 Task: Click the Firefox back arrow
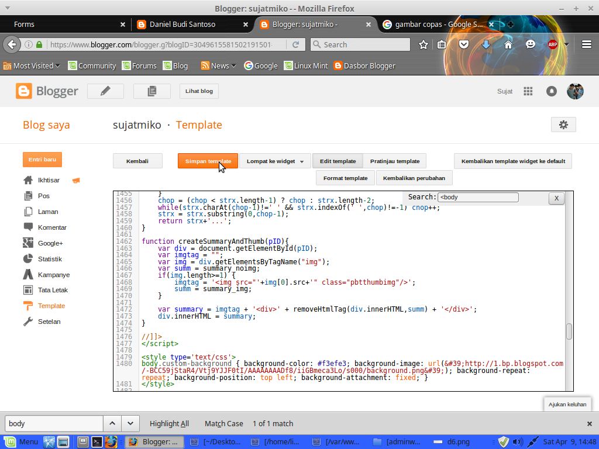point(12,44)
